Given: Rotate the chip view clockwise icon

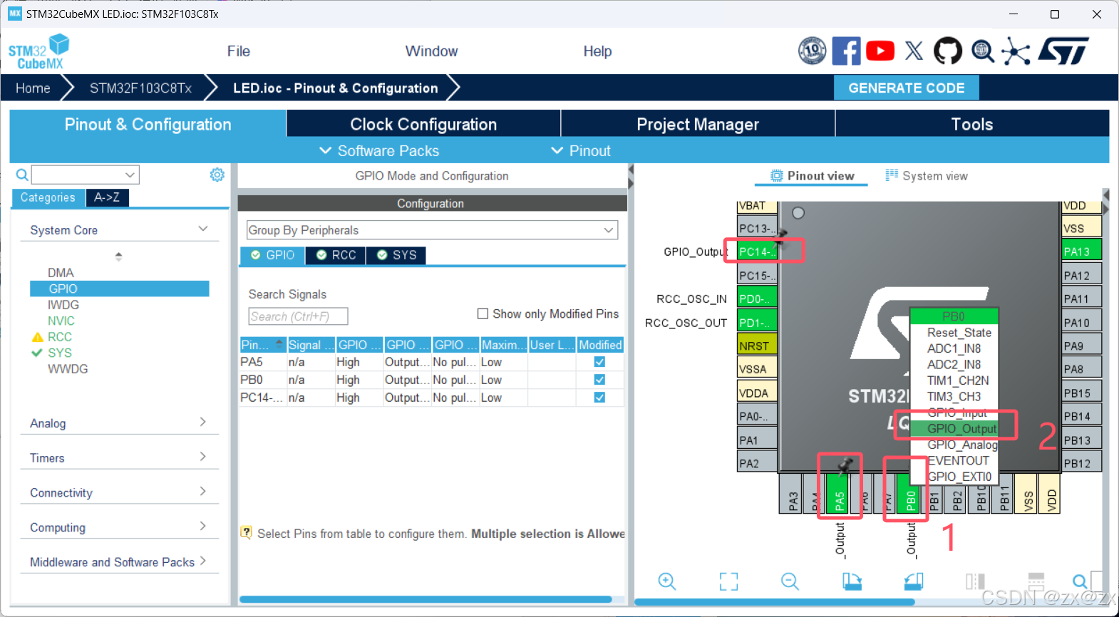Looking at the screenshot, I should point(852,581).
